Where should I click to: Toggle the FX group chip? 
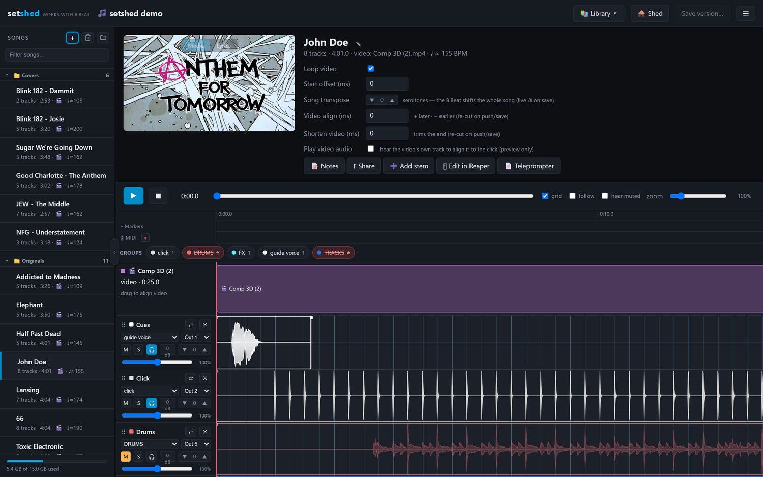point(241,253)
